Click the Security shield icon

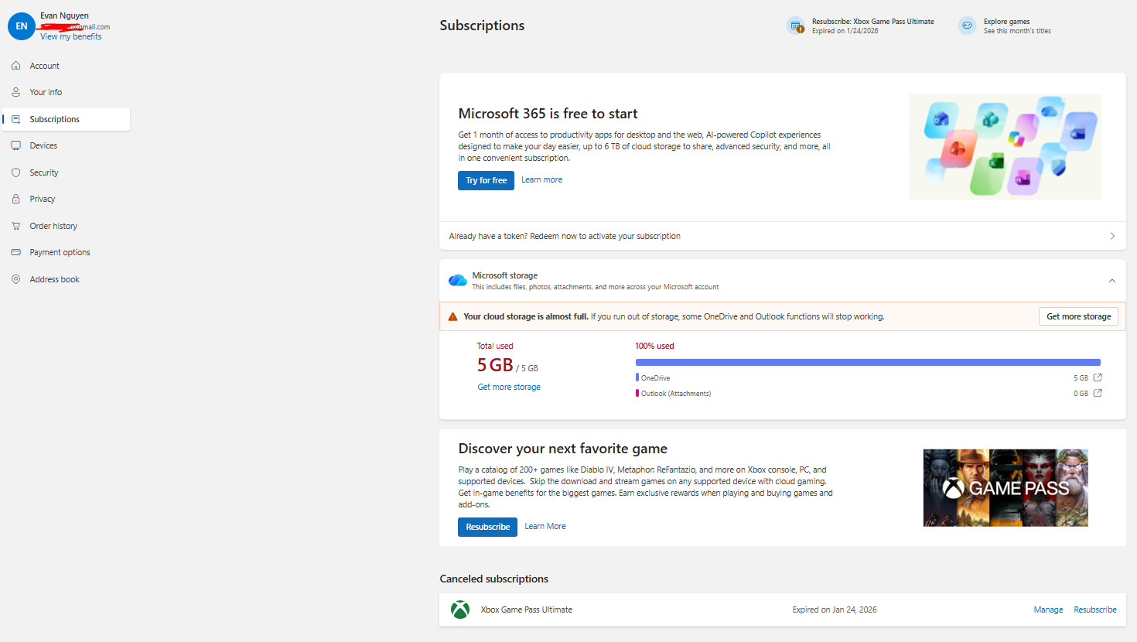click(x=15, y=172)
